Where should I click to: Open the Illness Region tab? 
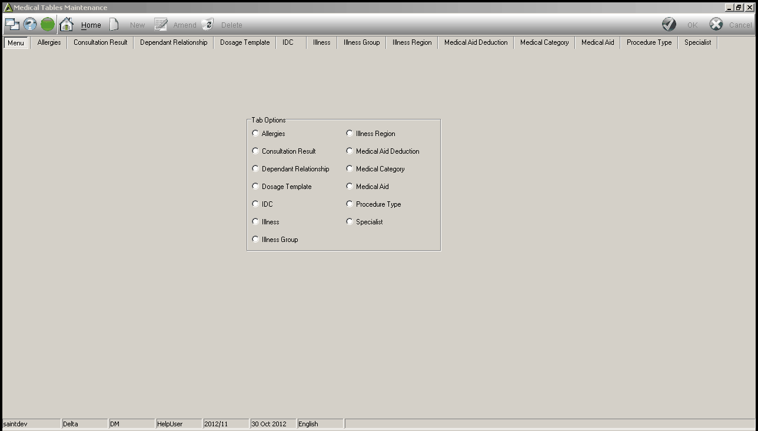(412, 42)
